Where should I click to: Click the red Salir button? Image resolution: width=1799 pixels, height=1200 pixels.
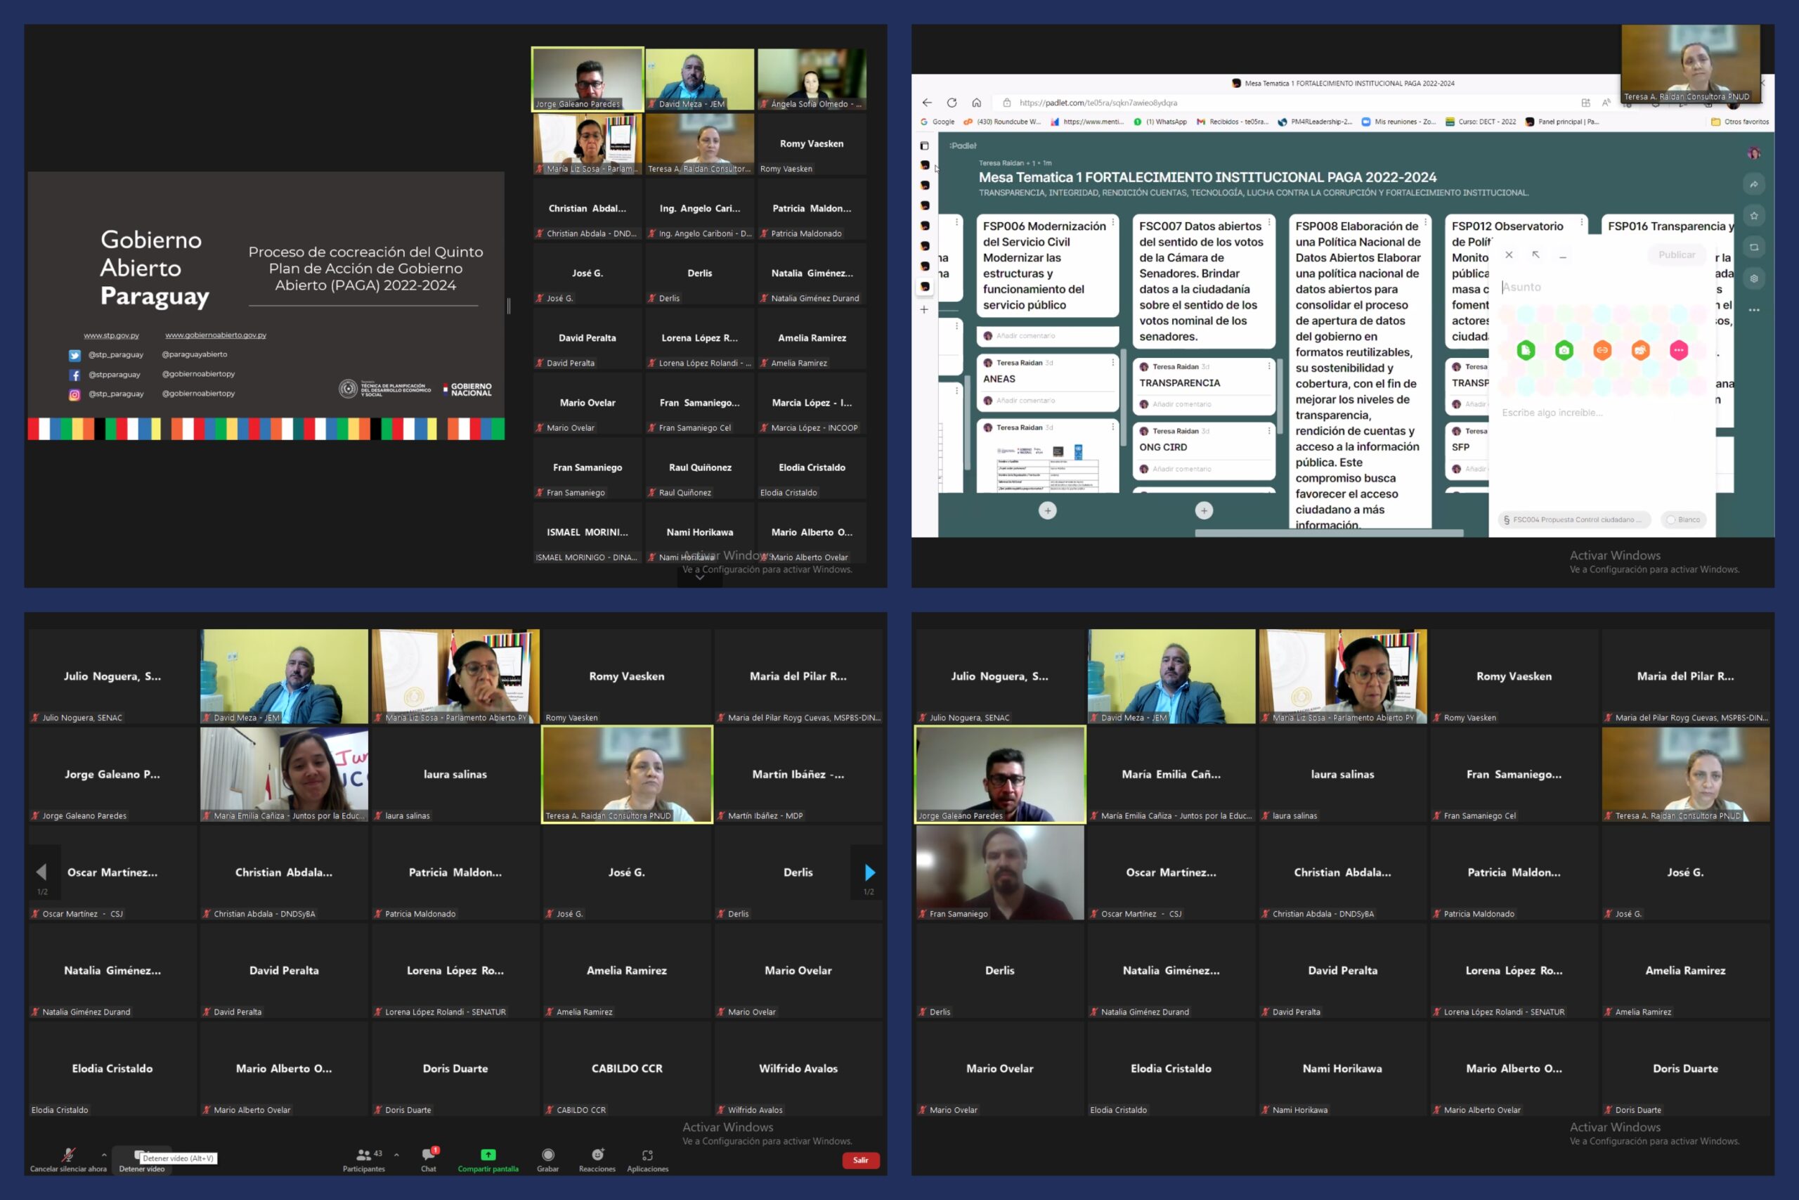(860, 1160)
